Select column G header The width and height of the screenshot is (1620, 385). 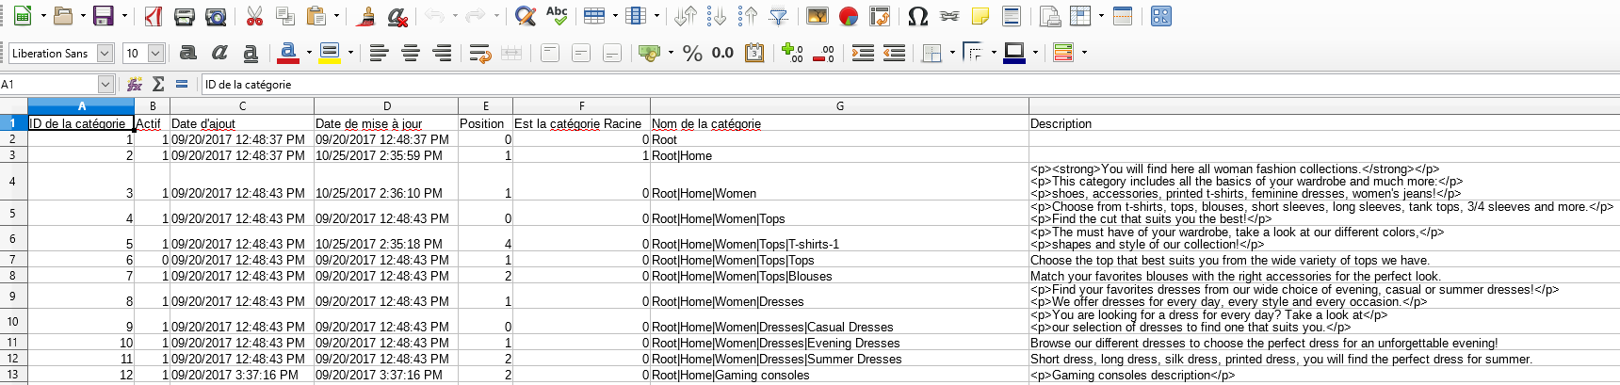click(x=839, y=106)
